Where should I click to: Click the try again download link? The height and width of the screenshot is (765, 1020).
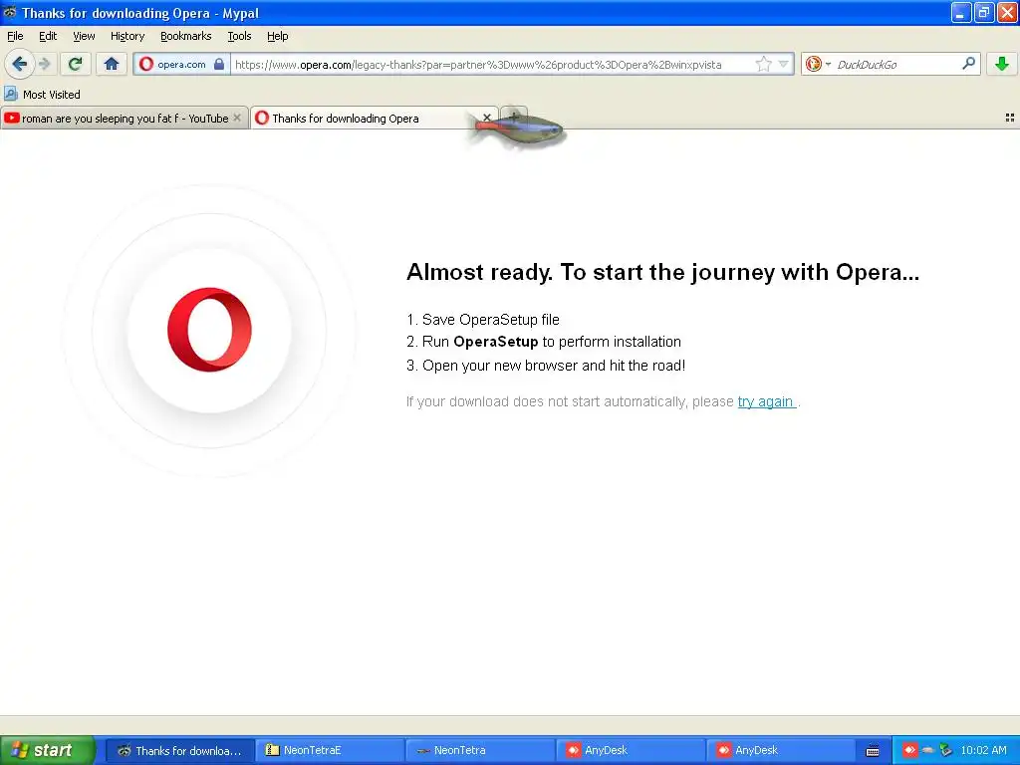(766, 402)
